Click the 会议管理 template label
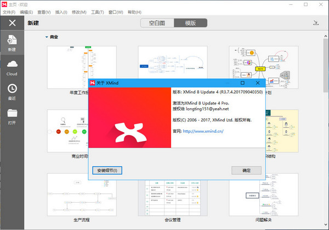Viewport: 329px width, 230px height. point(173,220)
